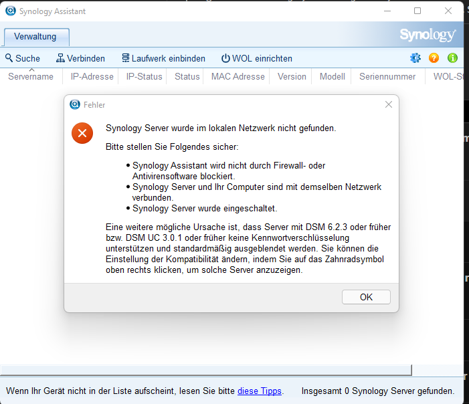
Task: Click WOL einrichten toolbar button
Action: click(x=257, y=58)
